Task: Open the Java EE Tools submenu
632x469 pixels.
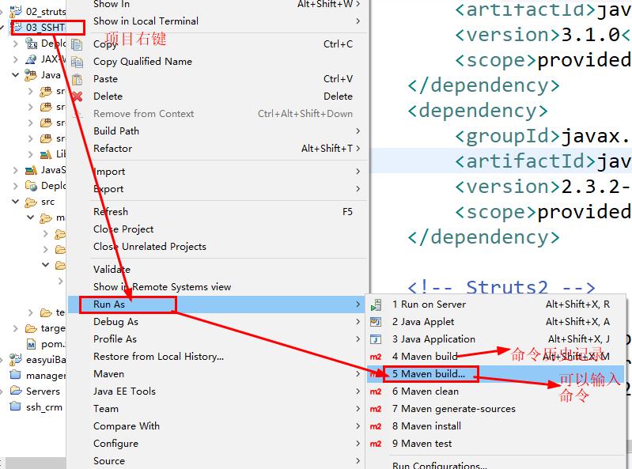Action: click(217, 391)
